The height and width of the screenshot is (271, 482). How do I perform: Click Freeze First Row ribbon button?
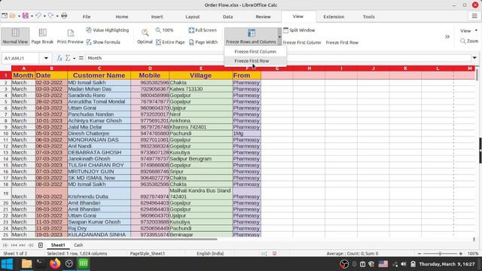coord(342,42)
